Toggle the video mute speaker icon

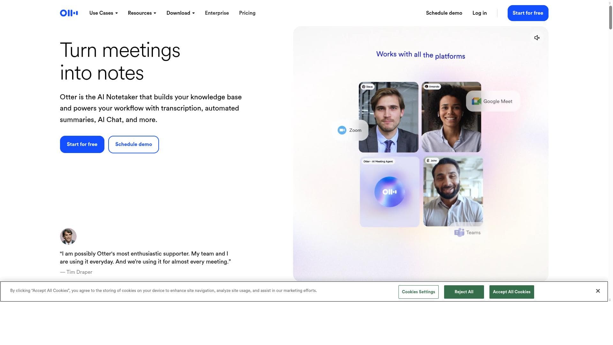click(537, 38)
